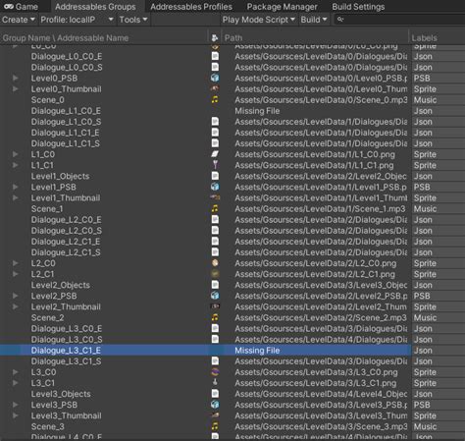Viewport: 465px width, 441px height.
Task: Click the music note icon for Scene_3
Action: pos(215,426)
